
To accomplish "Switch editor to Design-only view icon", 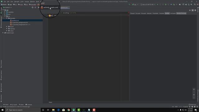I will click(195, 10).
